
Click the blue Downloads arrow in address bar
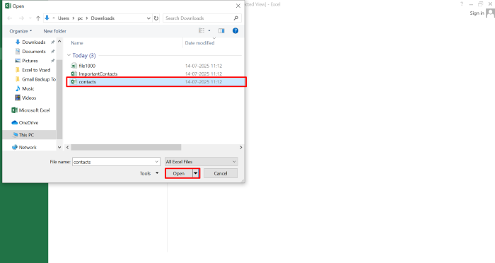tap(47, 18)
